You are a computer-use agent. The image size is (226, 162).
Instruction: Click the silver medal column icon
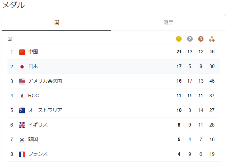coord(190,39)
